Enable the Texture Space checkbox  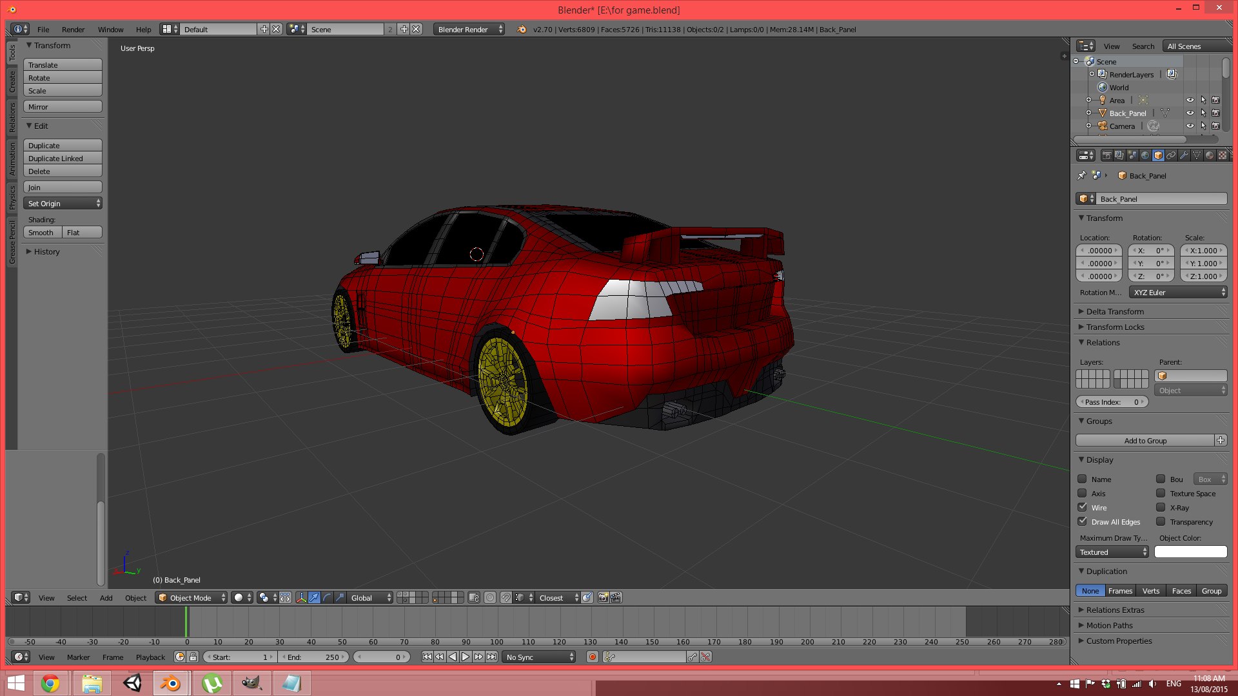1161,494
